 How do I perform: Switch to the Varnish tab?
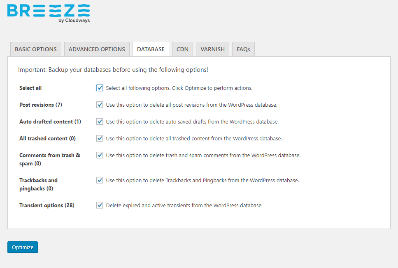tap(212, 49)
